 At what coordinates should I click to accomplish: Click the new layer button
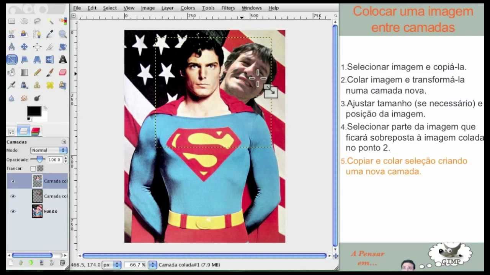coord(11,263)
